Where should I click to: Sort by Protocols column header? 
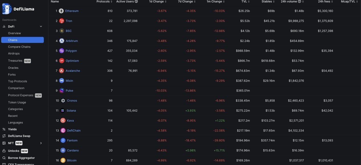pos(104,1)
